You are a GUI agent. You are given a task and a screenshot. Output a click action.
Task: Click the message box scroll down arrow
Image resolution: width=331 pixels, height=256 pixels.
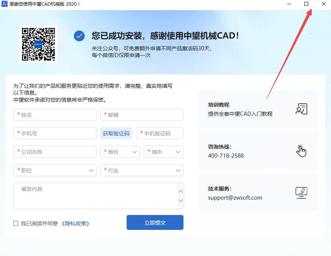(x=180, y=200)
